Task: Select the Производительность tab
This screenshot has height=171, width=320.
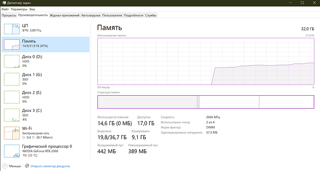Action: (x=33, y=15)
